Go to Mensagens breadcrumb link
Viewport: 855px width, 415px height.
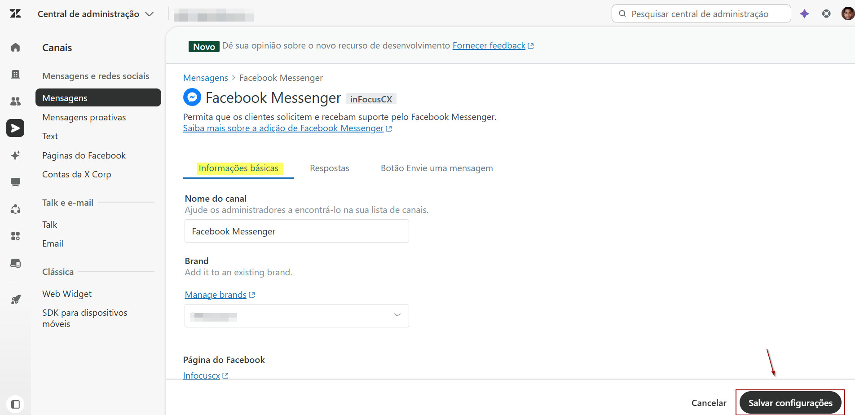point(206,78)
